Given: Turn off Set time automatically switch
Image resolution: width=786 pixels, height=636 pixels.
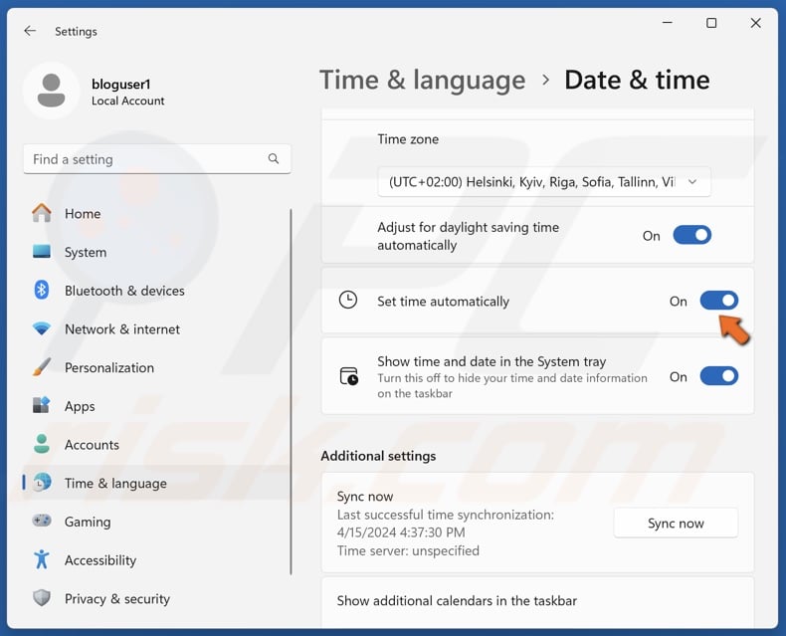Looking at the screenshot, I should point(718,301).
